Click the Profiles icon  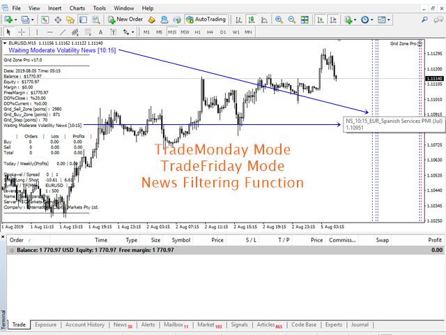[x=25, y=20]
